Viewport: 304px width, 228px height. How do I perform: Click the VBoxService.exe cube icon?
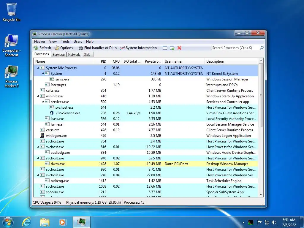[52, 113]
